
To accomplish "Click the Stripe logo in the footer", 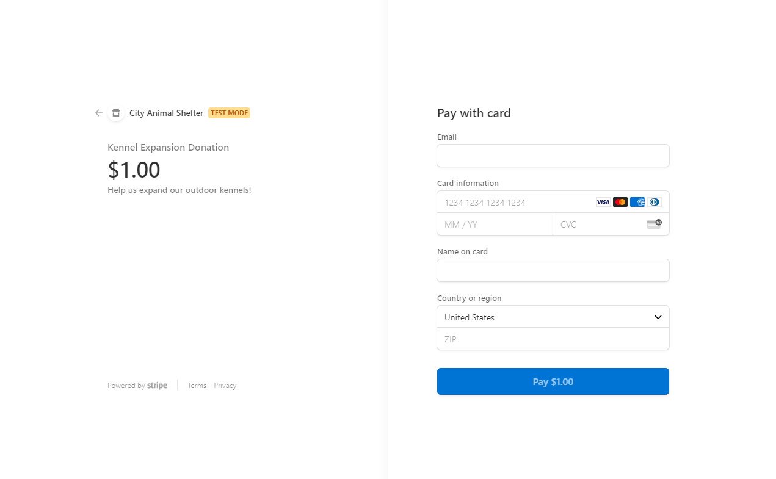I will [157, 386].
